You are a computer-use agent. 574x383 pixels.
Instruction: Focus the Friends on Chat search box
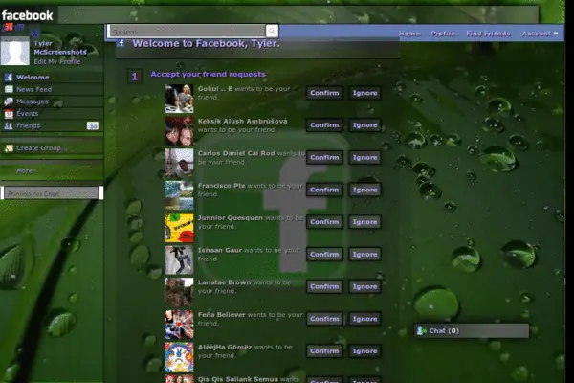[x=52, y=193]
